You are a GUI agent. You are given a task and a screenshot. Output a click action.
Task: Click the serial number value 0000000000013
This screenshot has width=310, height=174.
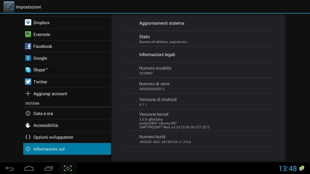pyautogui.click(x=152, y=89)
